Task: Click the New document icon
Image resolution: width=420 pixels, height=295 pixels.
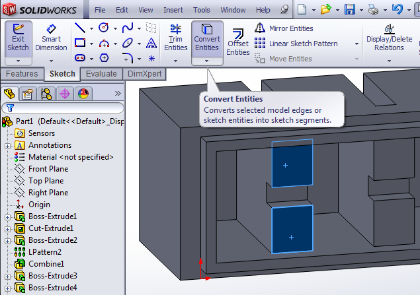Action: pos(302,10)
